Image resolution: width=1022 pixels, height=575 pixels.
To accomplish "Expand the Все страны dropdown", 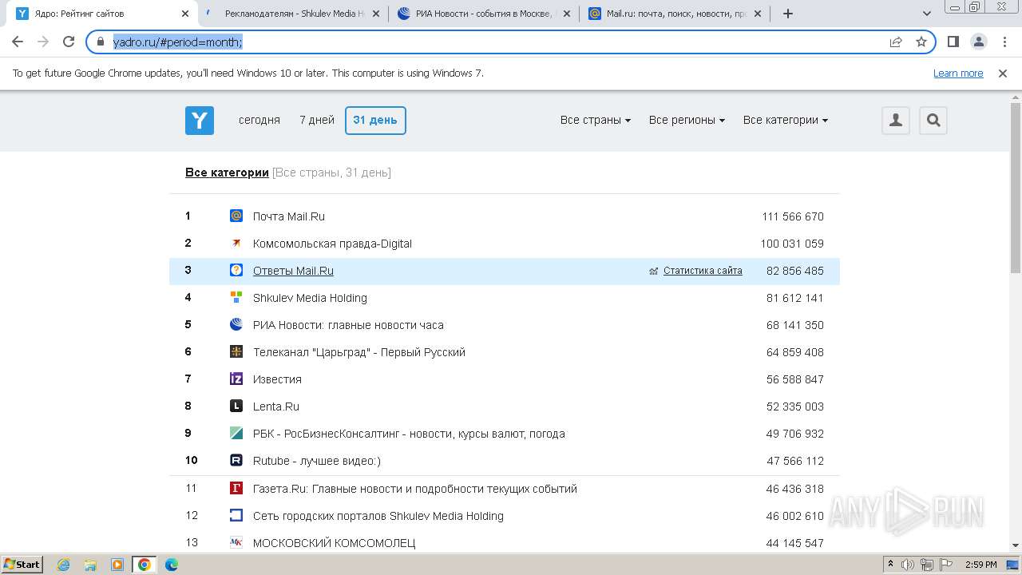I will tap(596, 120).
